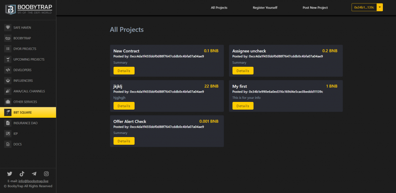Image resolution: width=396 pixels, height=193 pixels.
Task: Open the Instagram social icon
Action: (x=46, y=174)
